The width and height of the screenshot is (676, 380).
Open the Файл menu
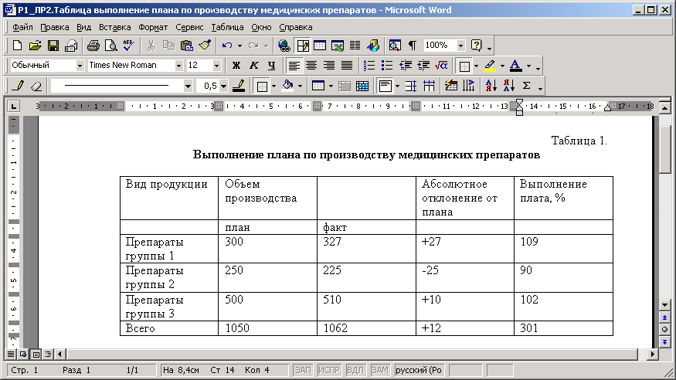click(22, 27)
